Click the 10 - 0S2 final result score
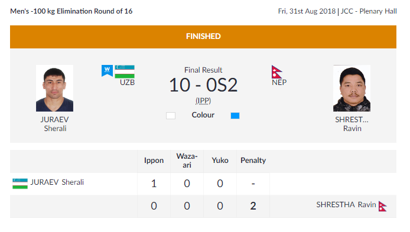This screenshot has height=232, width=410. pos(203,85)
